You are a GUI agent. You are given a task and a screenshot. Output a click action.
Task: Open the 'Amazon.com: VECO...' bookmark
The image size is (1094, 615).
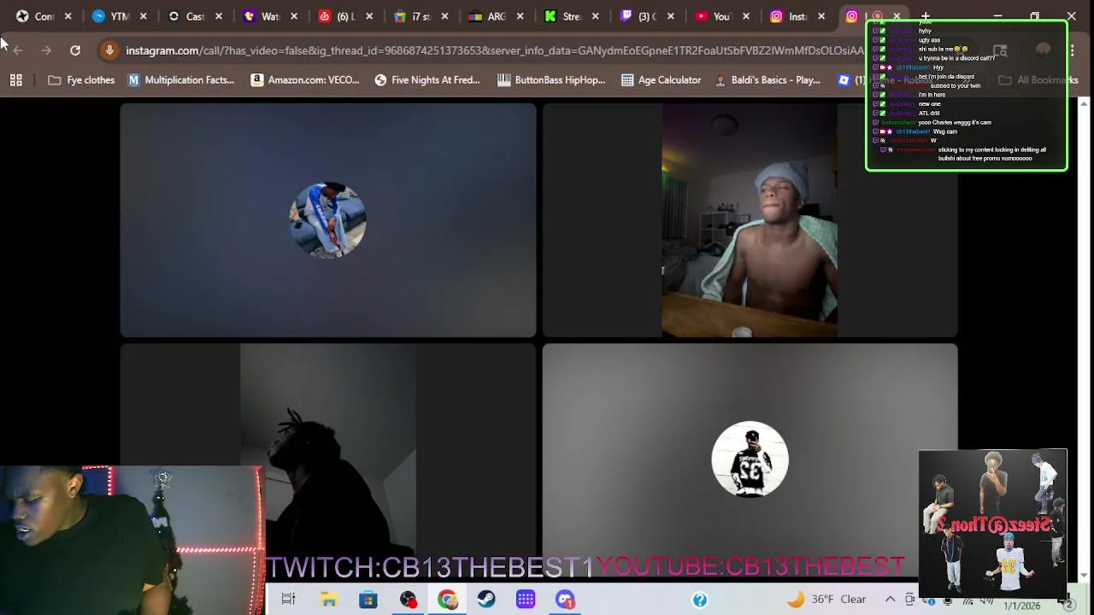(305, 80)
